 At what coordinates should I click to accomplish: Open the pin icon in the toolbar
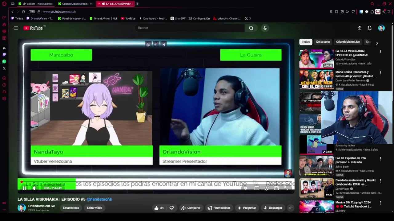[x=331, y=12]
